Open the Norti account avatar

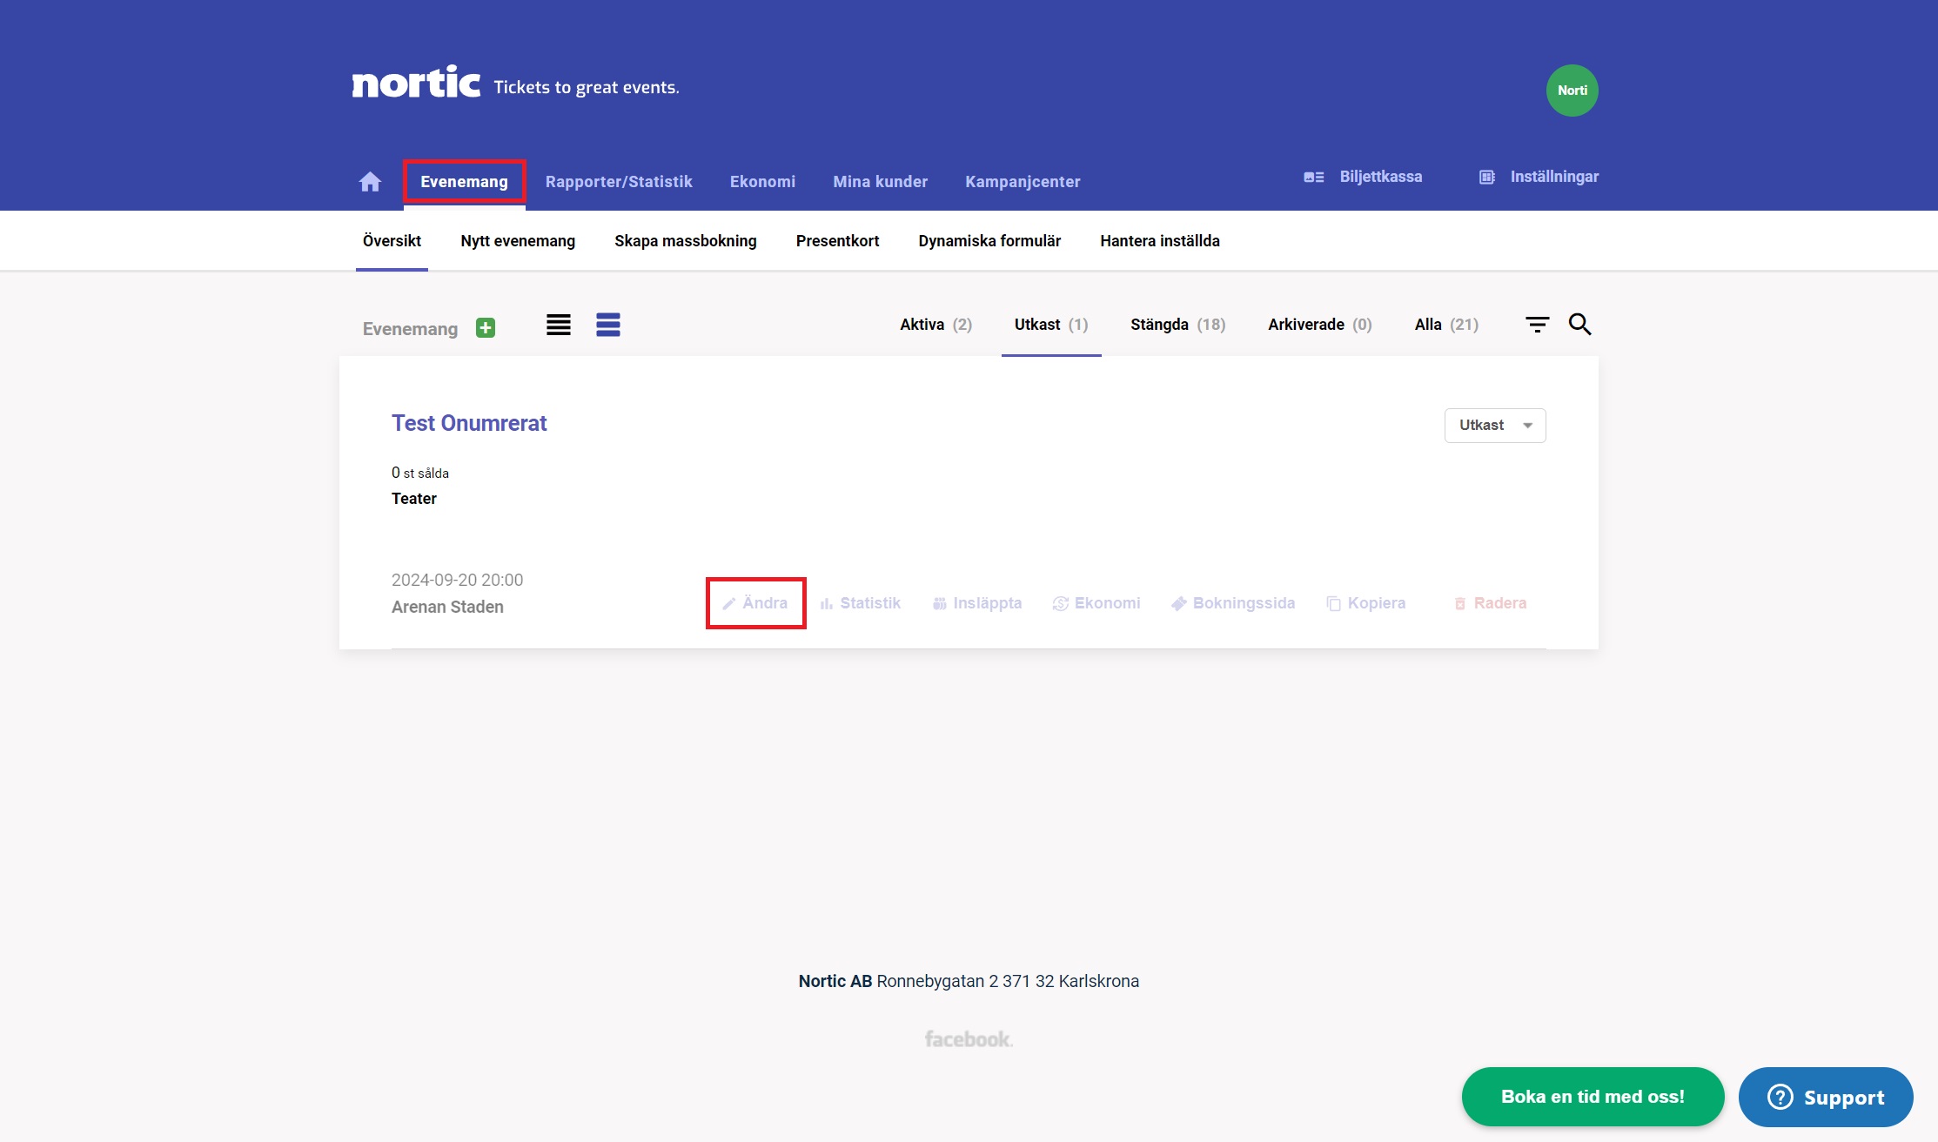tap(1572, 90)
